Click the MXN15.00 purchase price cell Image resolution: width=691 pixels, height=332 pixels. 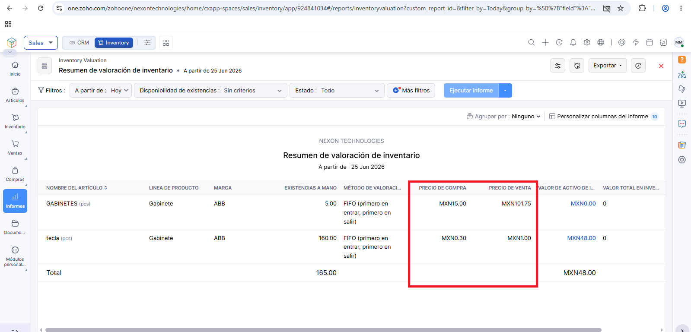tap(453, 204)
